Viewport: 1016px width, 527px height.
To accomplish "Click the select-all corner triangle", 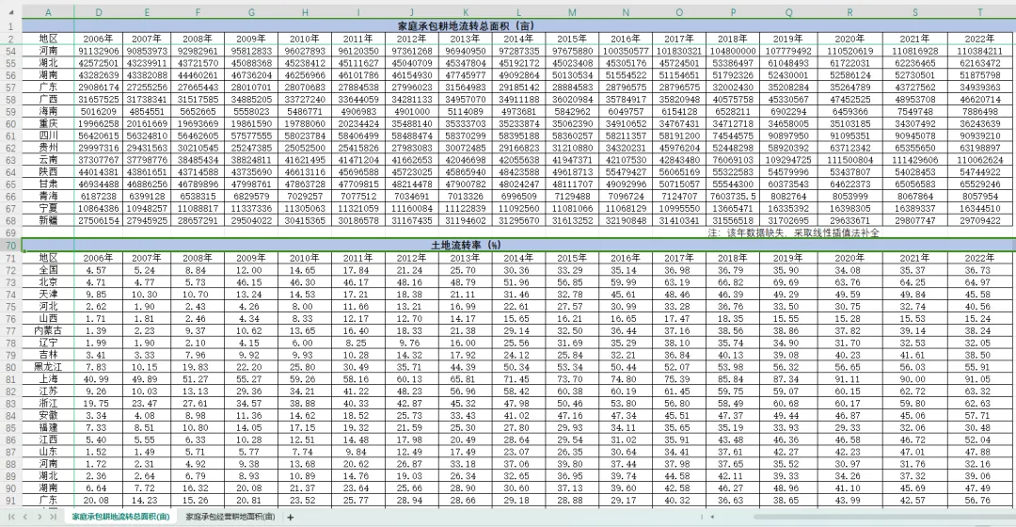I will [x=11, y=11].
